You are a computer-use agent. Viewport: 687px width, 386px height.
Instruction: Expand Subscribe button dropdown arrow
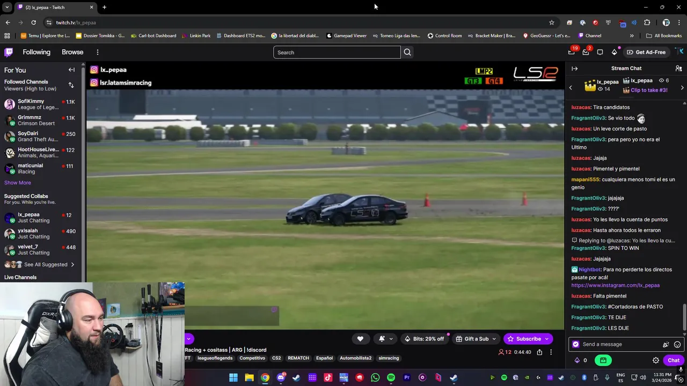coord(546,339)
